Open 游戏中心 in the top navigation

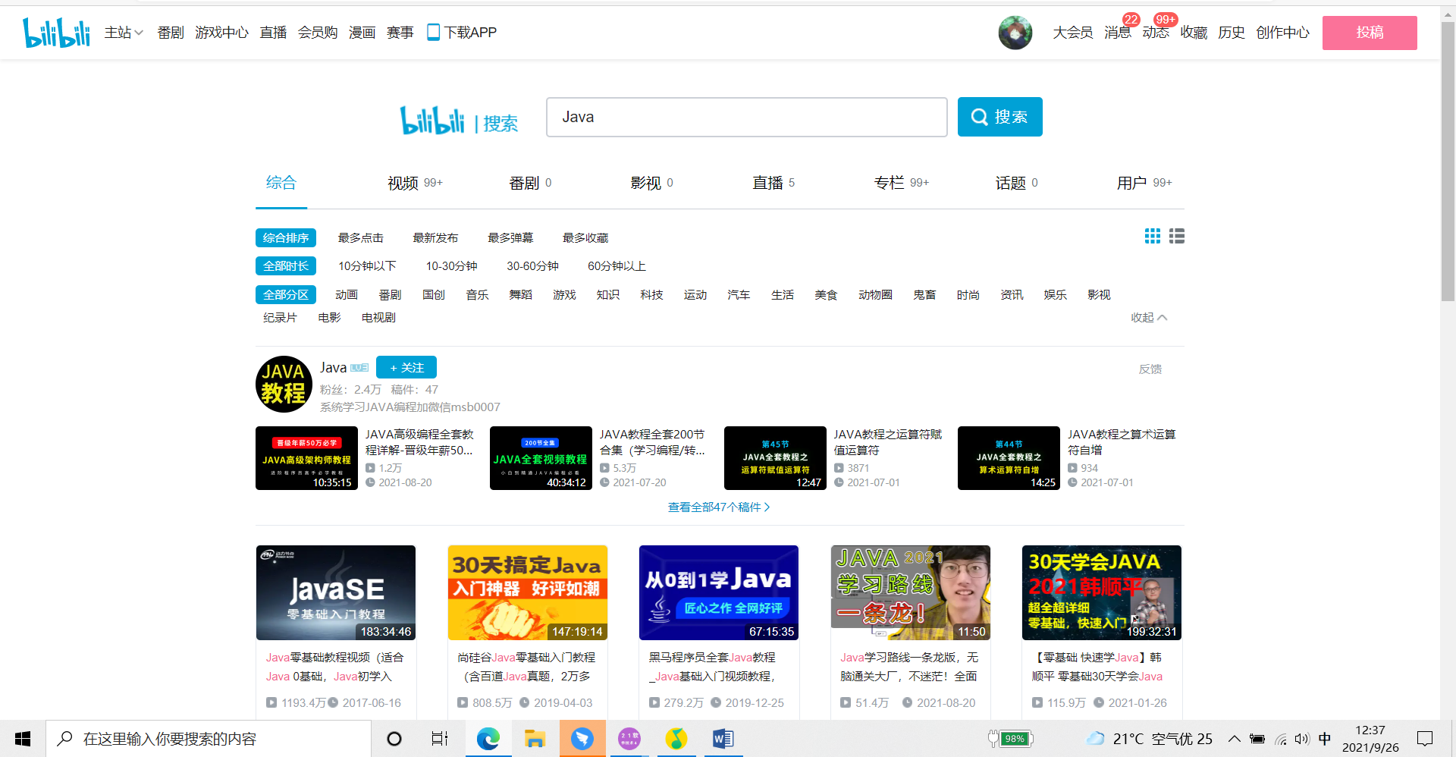click(221, 33)
